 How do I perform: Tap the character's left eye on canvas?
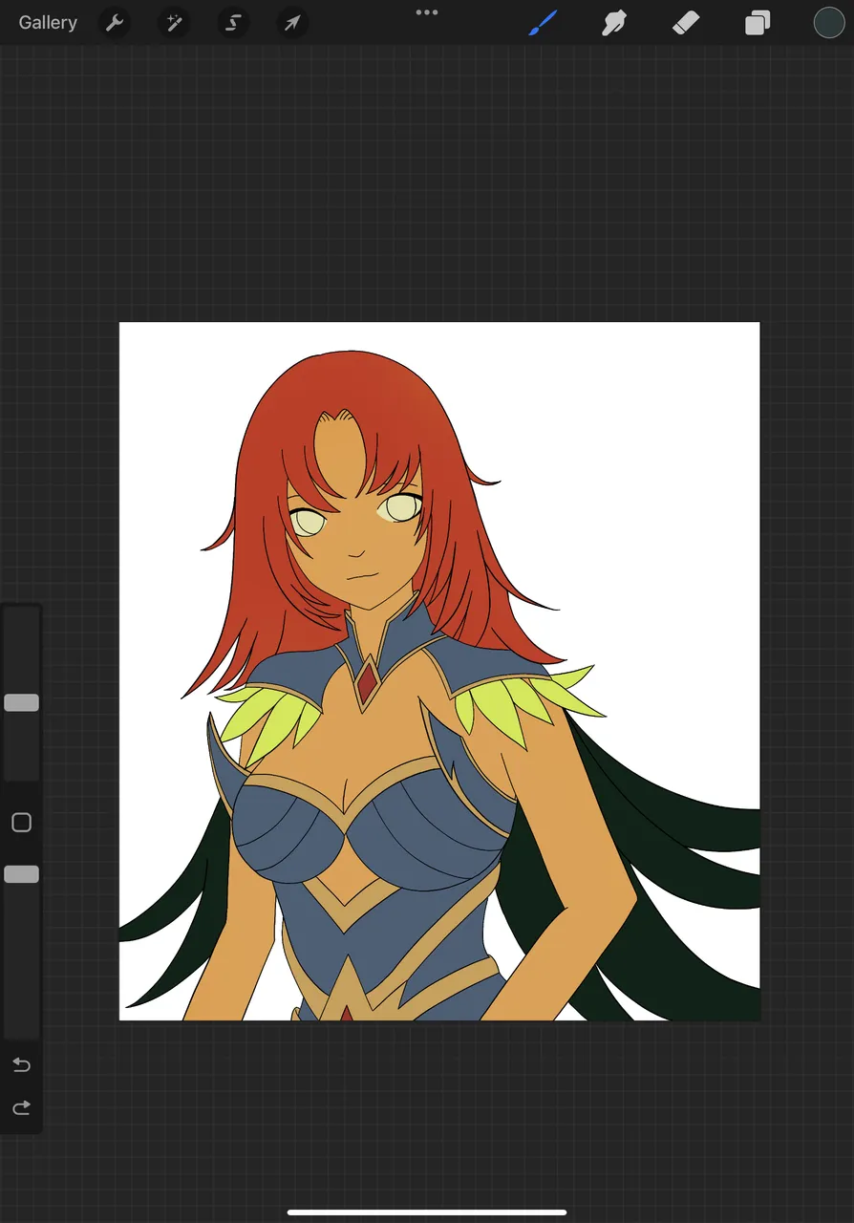pos(399,507)
